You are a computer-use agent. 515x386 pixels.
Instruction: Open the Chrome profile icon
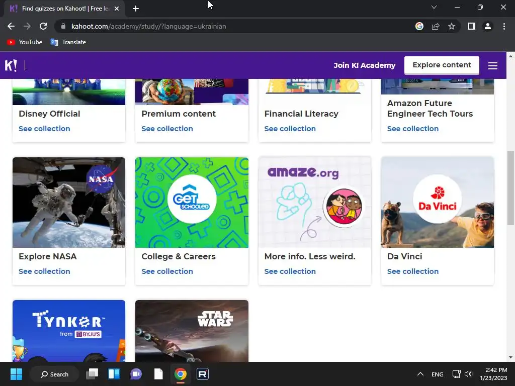pos(488,26)
